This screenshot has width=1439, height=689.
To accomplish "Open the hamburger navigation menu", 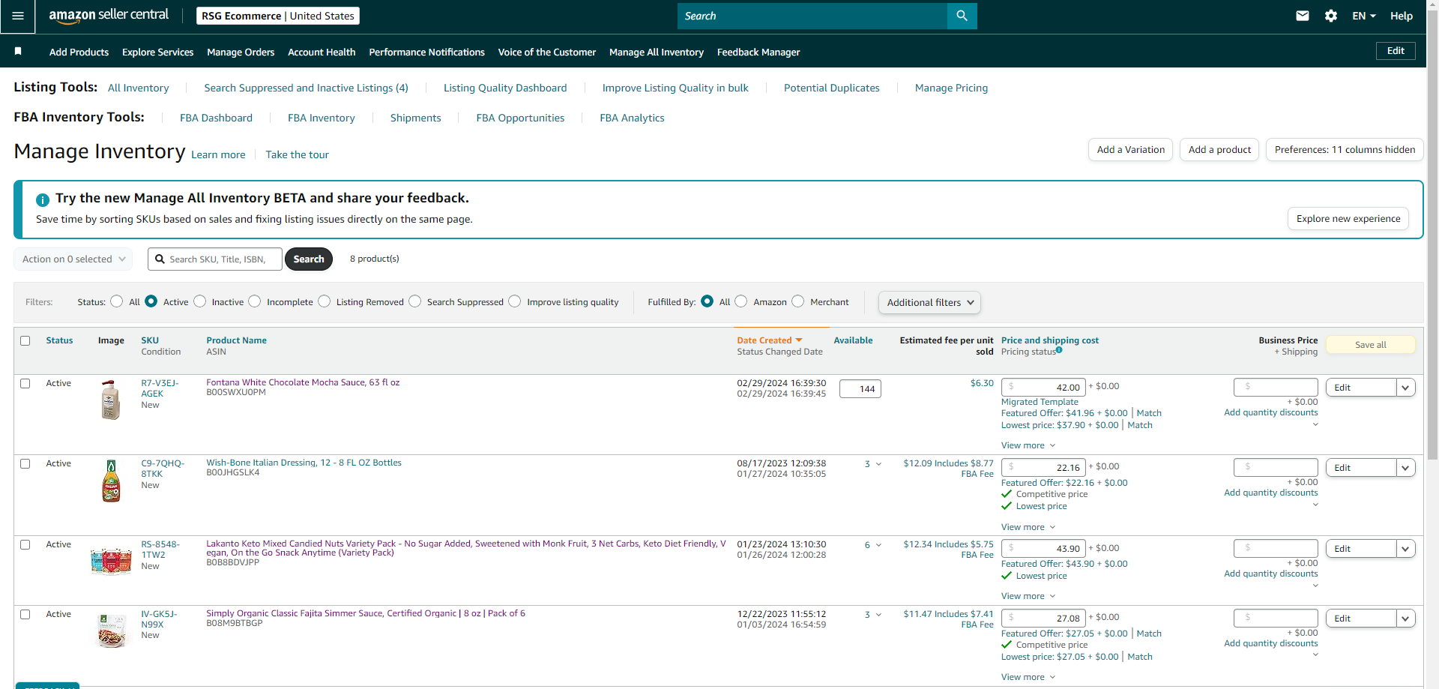I will pyautogui.click(x=18, y=16).
